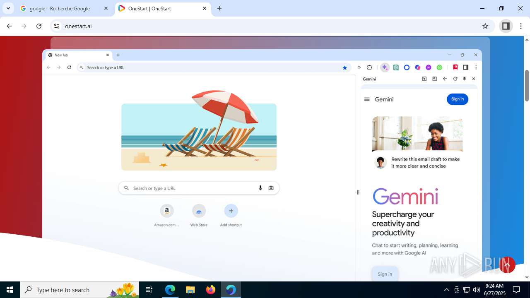Click the large Gemini logo text
The image size is (530, 298).
[405, 196]
